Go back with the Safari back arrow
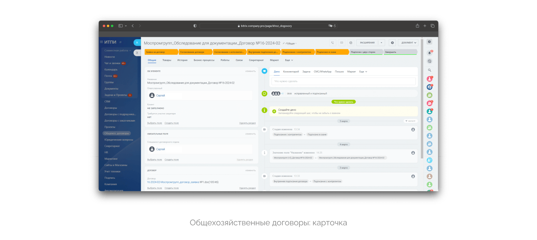This screenshot has height=240, width=537. [x=133, y=26]
